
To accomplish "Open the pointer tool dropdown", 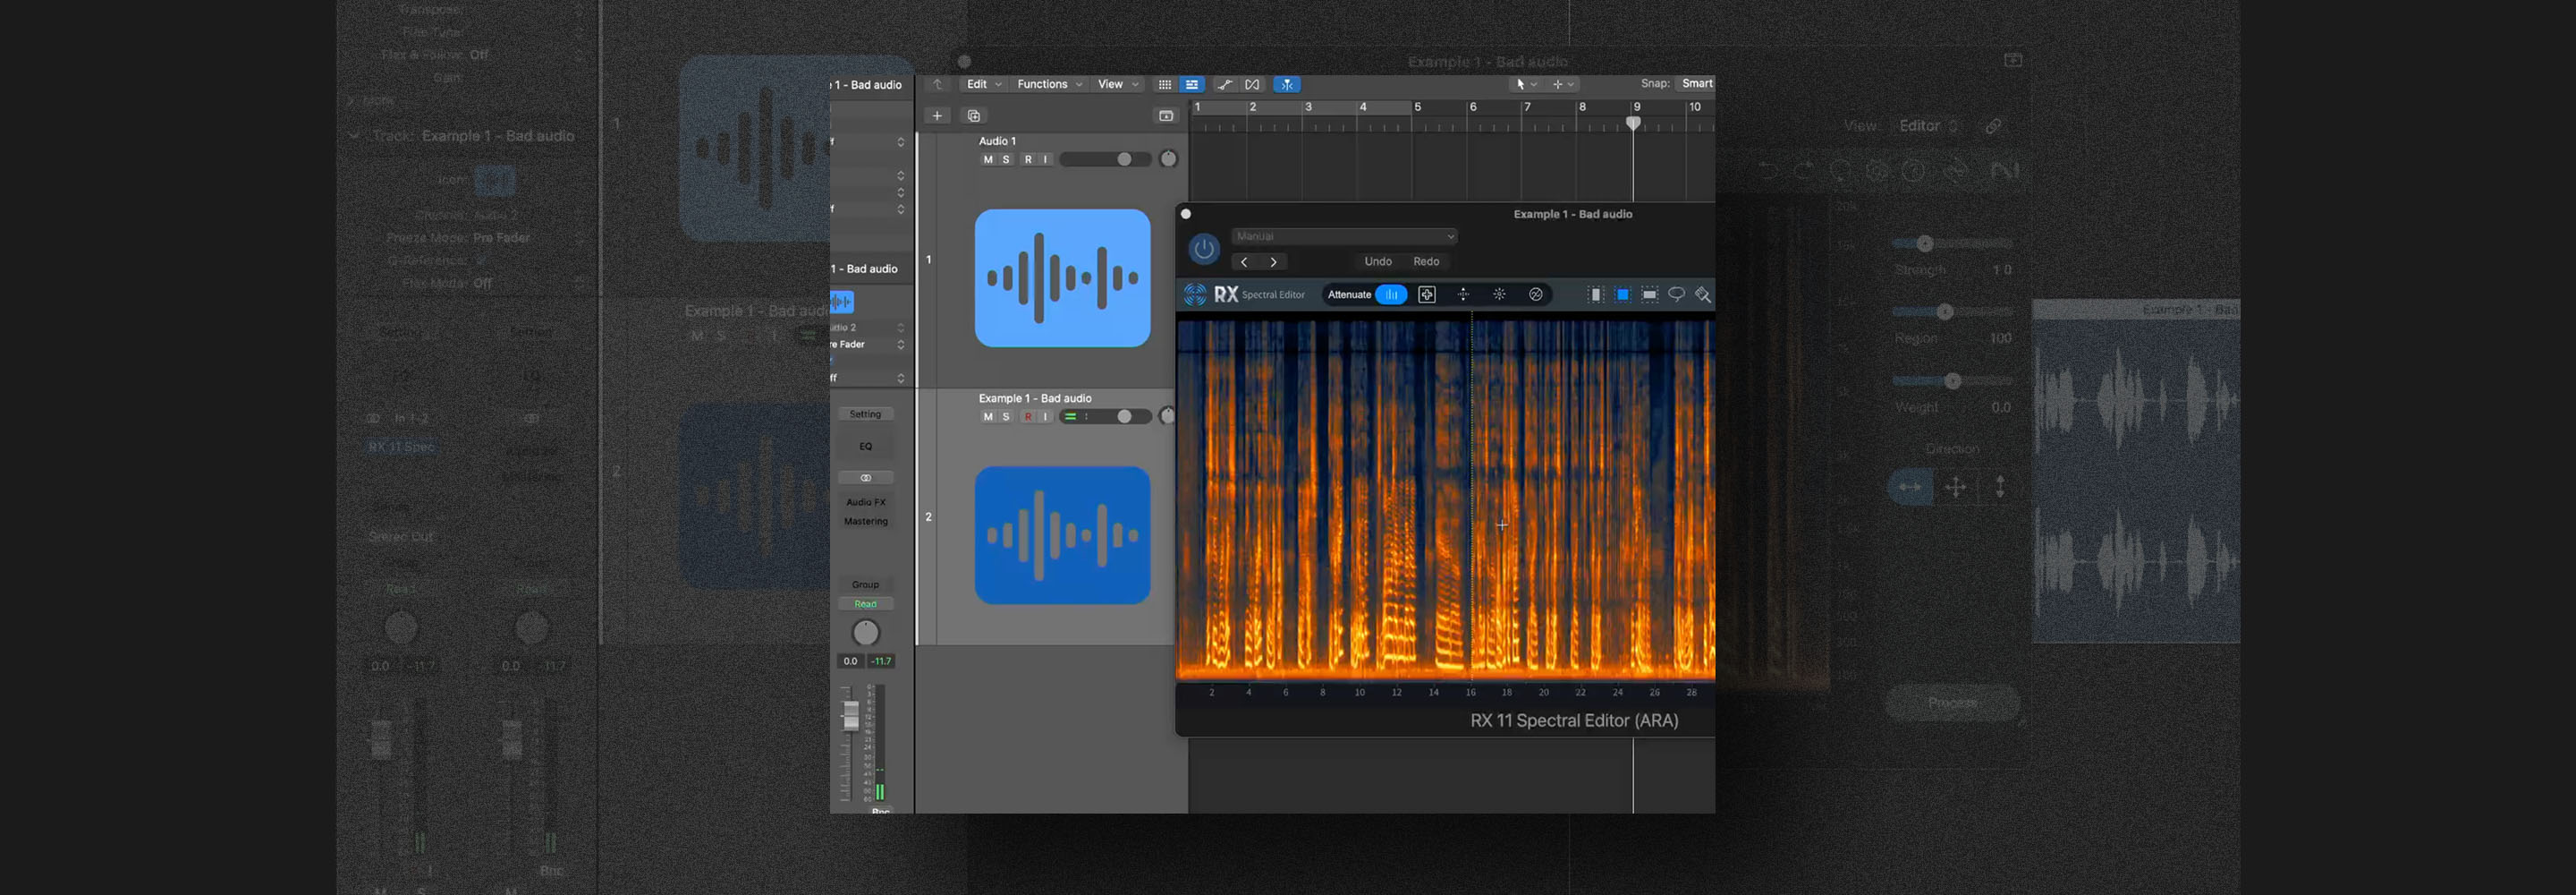I will pos(1525,85).
